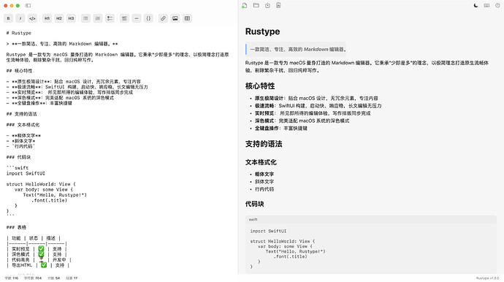Insert a table
The height and width of the screenshot is (282, 504).
tap(187, 18)
